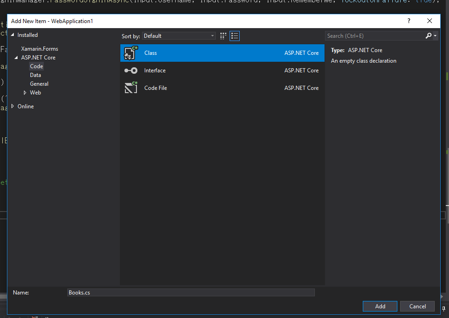The width and height of the screenshot is (449, 318).
Task: Select the Class template icon
Action: click(130, 53)
